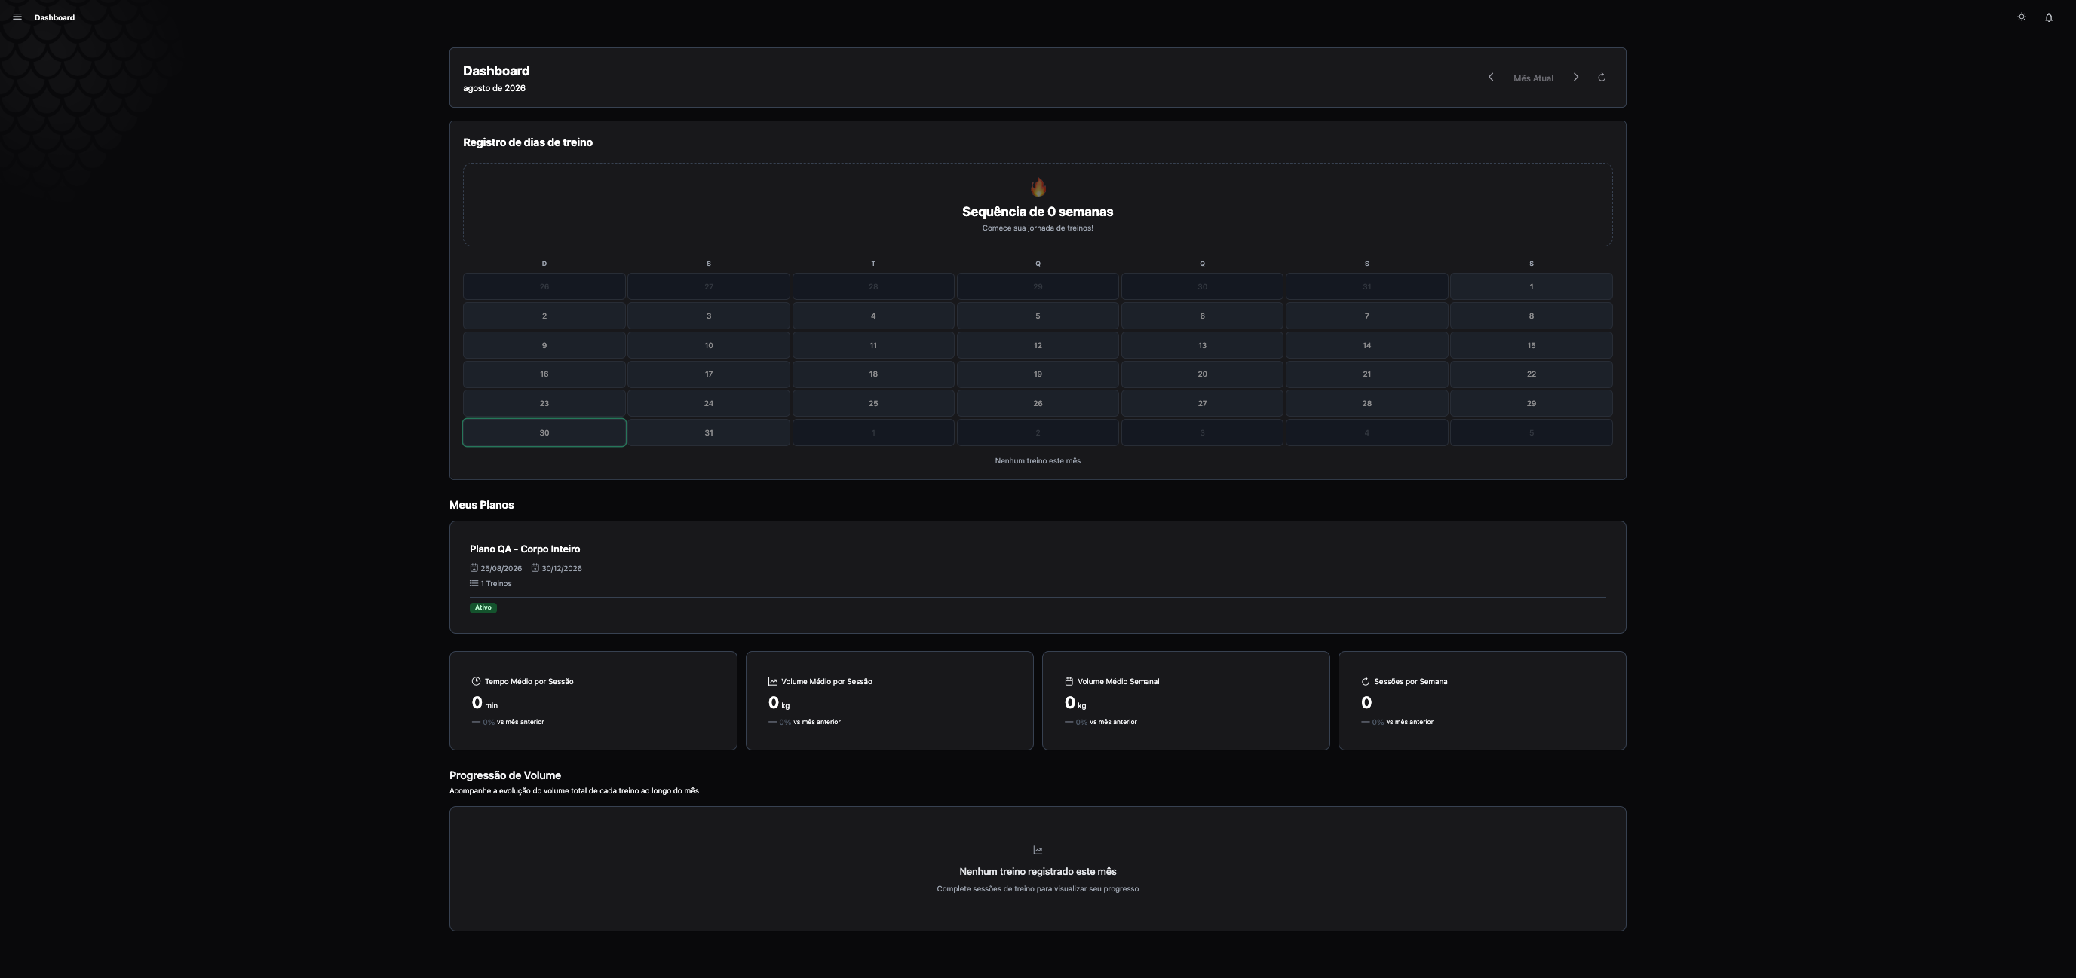Viewport: 2076px width, 978px height.
Task: Click cycle icon on Sessões por Semana
Action: coord(1365,681)
